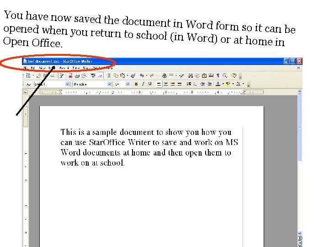Open the Font Color dropdown arrow
This screenshot has height=247, width=329.
[223, 84]
